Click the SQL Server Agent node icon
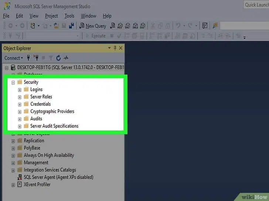 click(20, 177)
